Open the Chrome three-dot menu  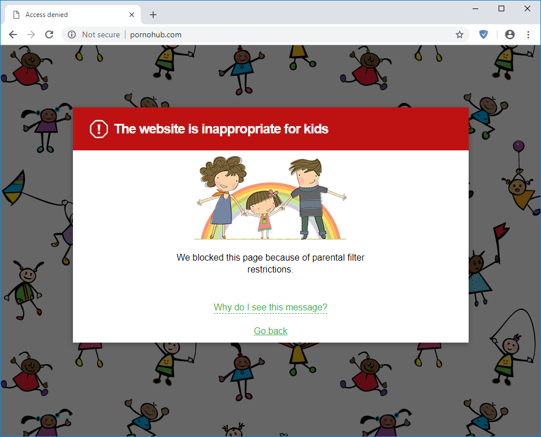[x=528, y=34]
